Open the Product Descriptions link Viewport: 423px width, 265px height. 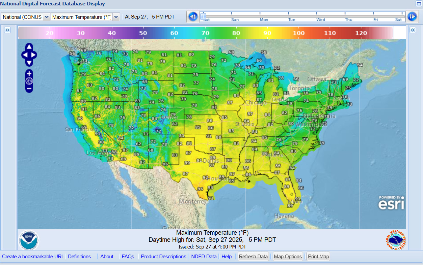click(x=163, y=257)
